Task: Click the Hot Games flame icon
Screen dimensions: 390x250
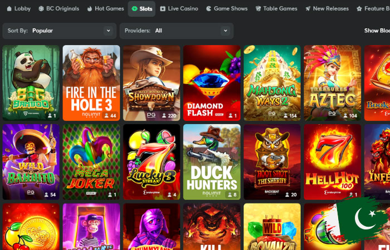Action: coord(90,9)
